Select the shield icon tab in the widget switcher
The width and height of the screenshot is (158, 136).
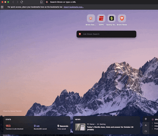tap(146, 119)
